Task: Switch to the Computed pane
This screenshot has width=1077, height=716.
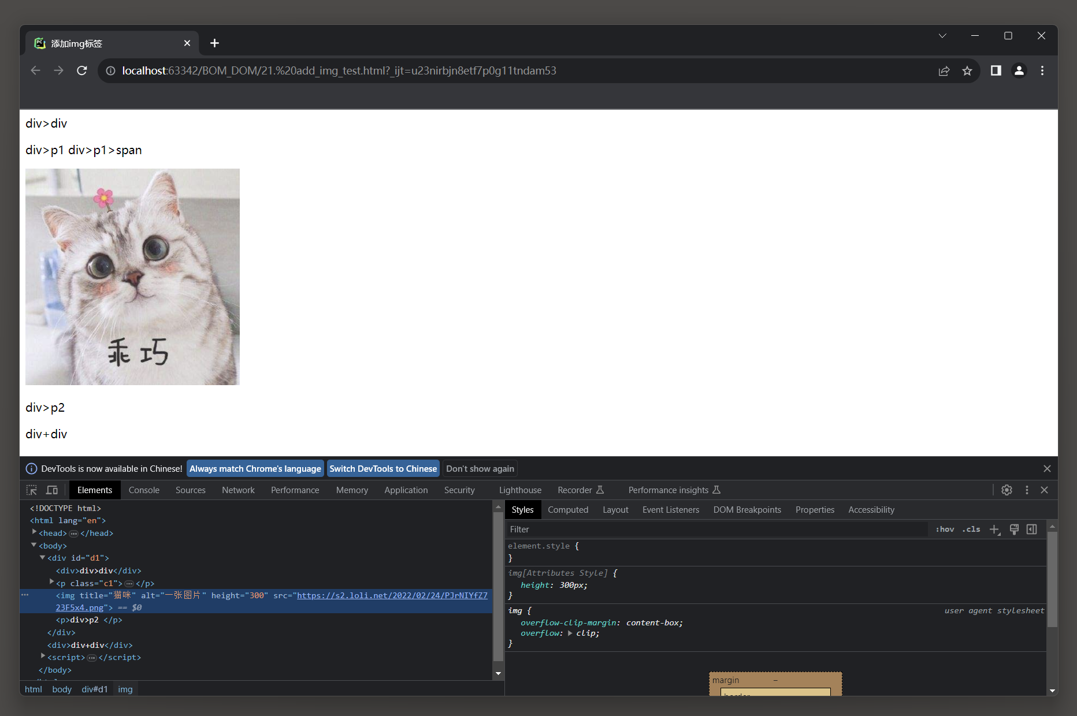Action: point(568,510)
